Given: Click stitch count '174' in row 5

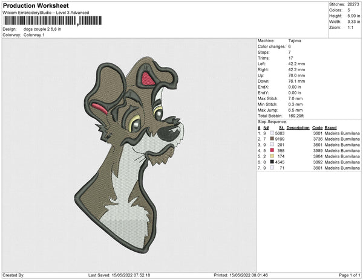Looking at the screenshot, I should [x=281, y=156].
